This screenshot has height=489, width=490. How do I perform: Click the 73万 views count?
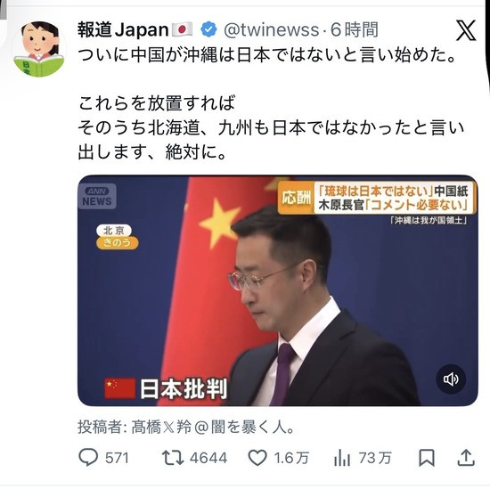(x=375, y=459)
